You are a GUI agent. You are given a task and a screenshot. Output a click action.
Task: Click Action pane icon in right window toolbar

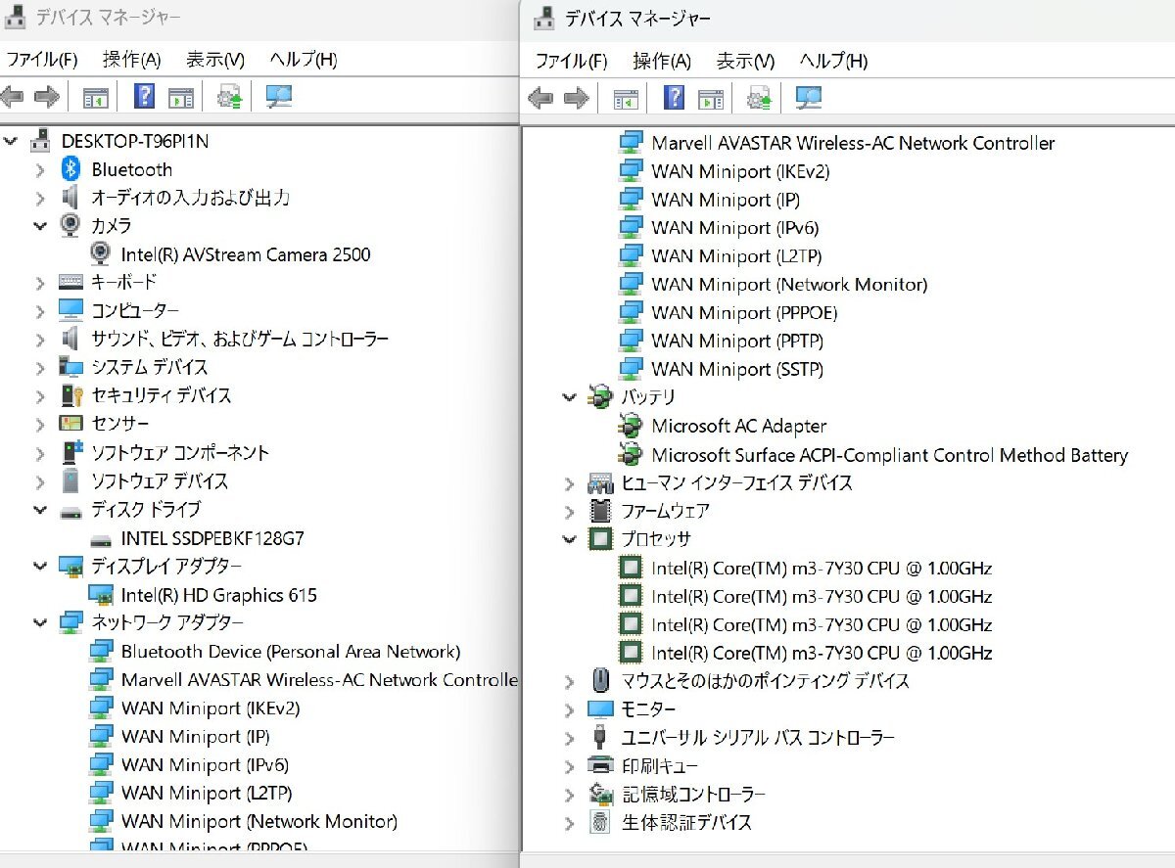712,99
